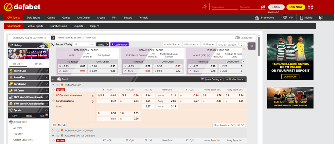The height and width of the screenshot is (144, 335).
Task: Expand the header double-chevron menu
Action: (321, 18)
